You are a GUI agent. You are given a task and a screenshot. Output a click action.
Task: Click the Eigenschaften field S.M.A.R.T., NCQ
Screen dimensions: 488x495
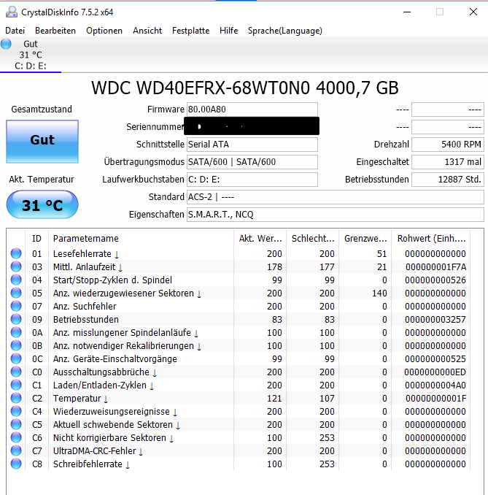pyautogui.click(x=336, y=215)
